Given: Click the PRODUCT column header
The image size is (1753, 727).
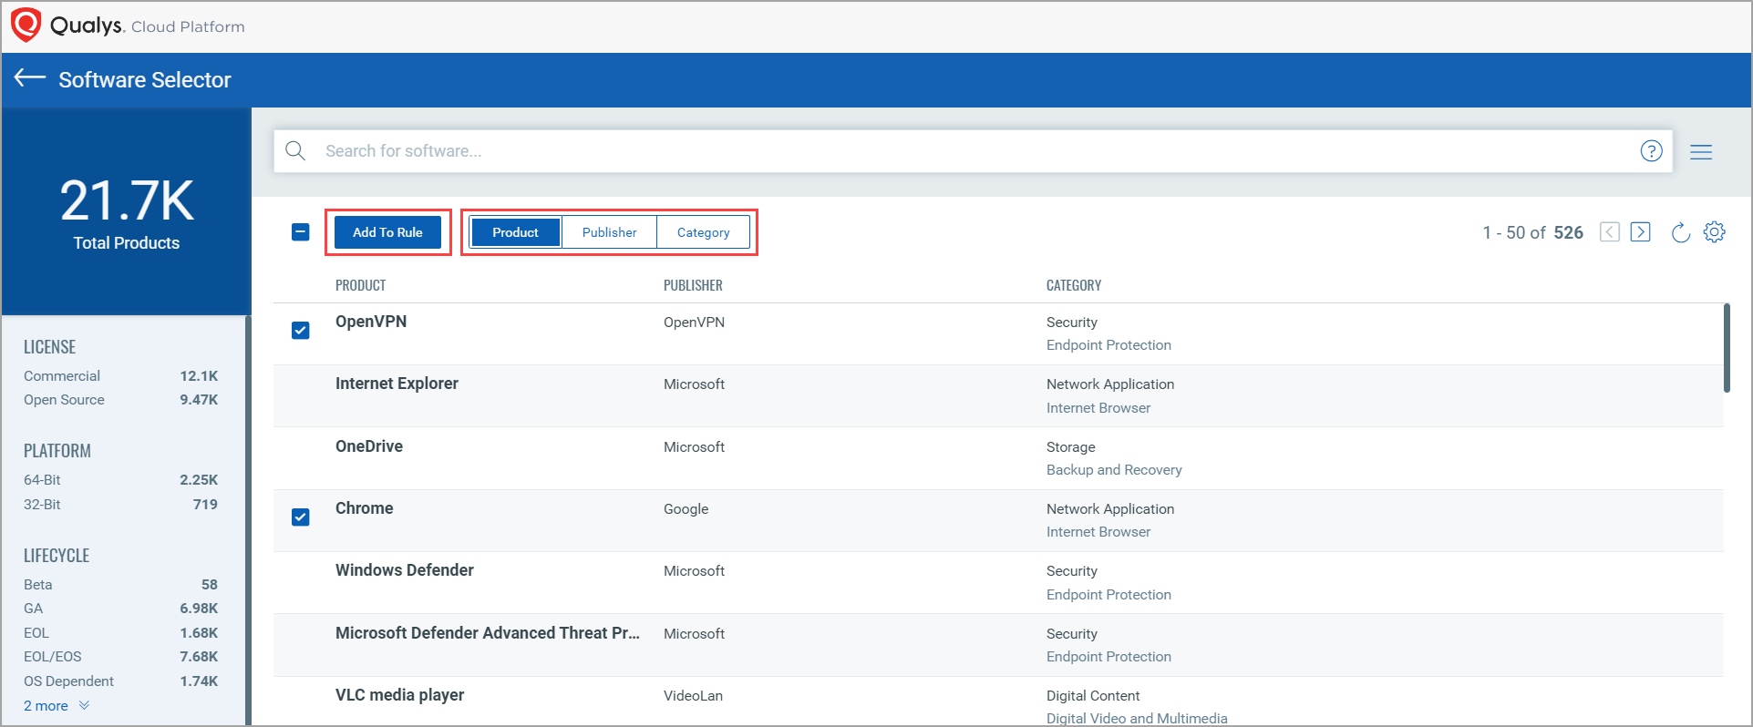Looking at the screenshot, I should [x=360, y=285].
